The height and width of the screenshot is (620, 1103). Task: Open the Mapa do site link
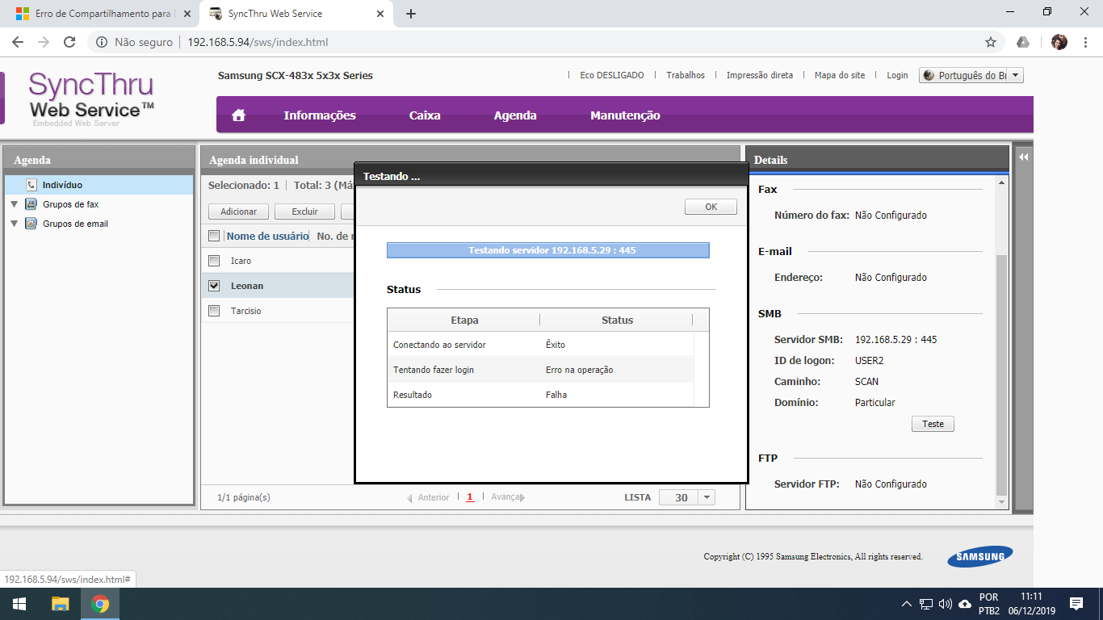840,75
